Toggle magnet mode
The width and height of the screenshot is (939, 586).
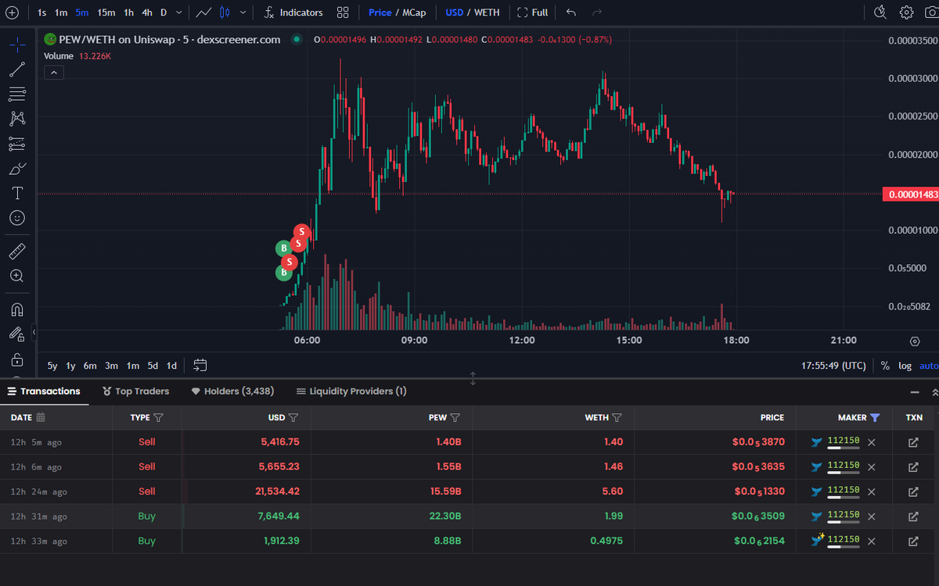(16, 309)
